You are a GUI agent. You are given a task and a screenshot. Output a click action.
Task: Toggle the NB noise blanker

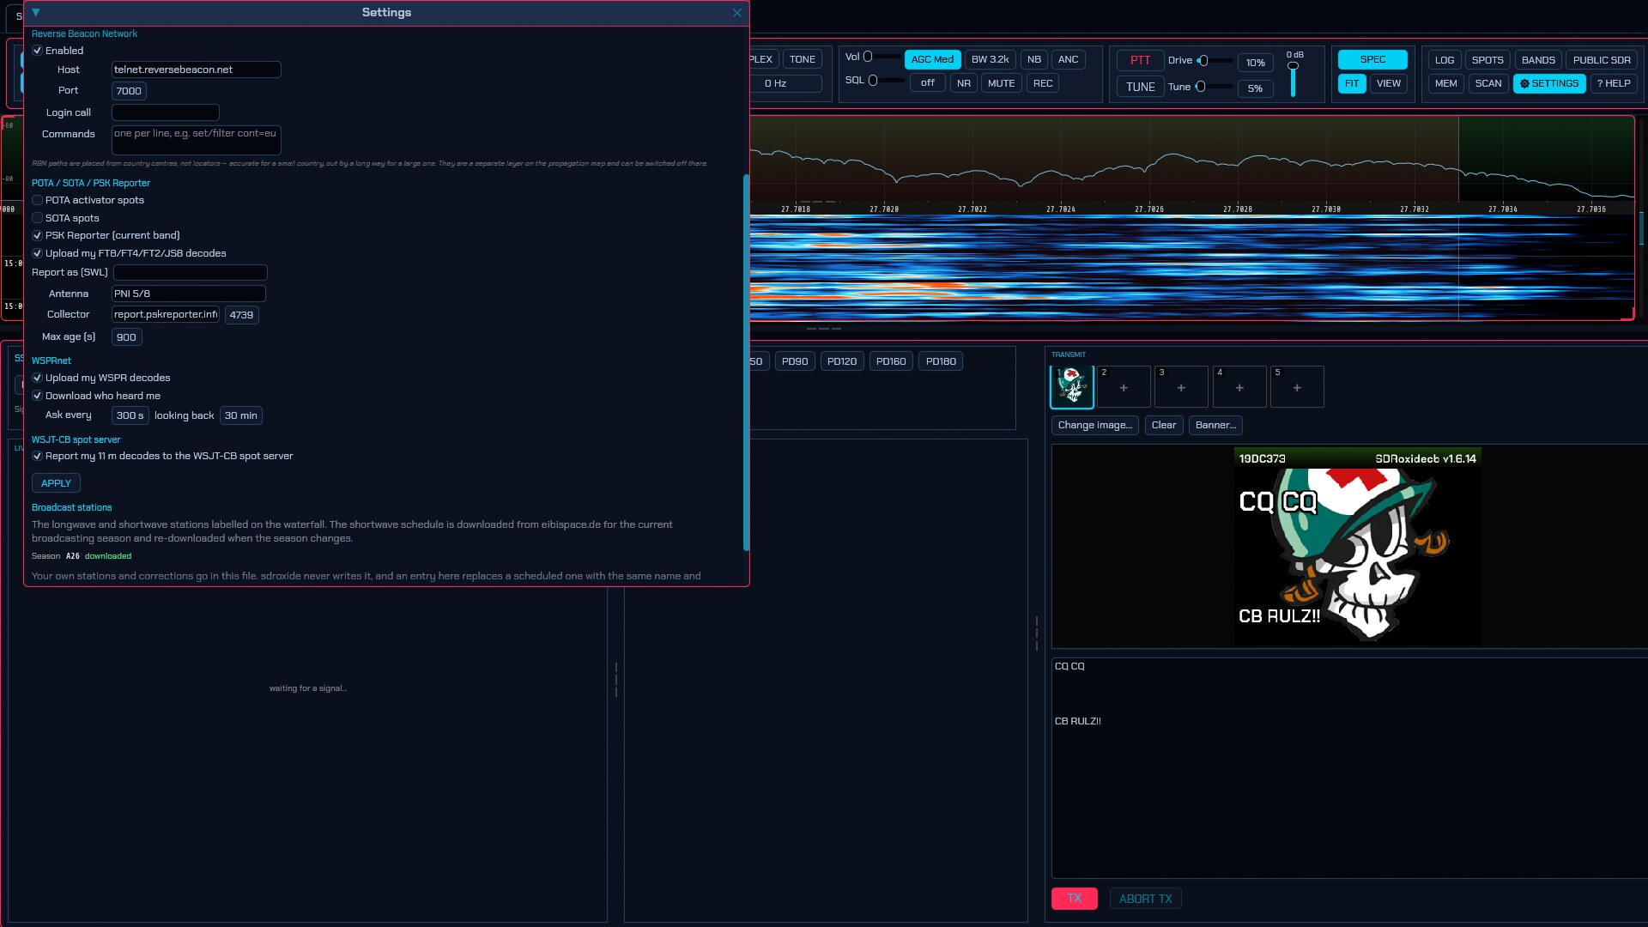[1033, 59]
